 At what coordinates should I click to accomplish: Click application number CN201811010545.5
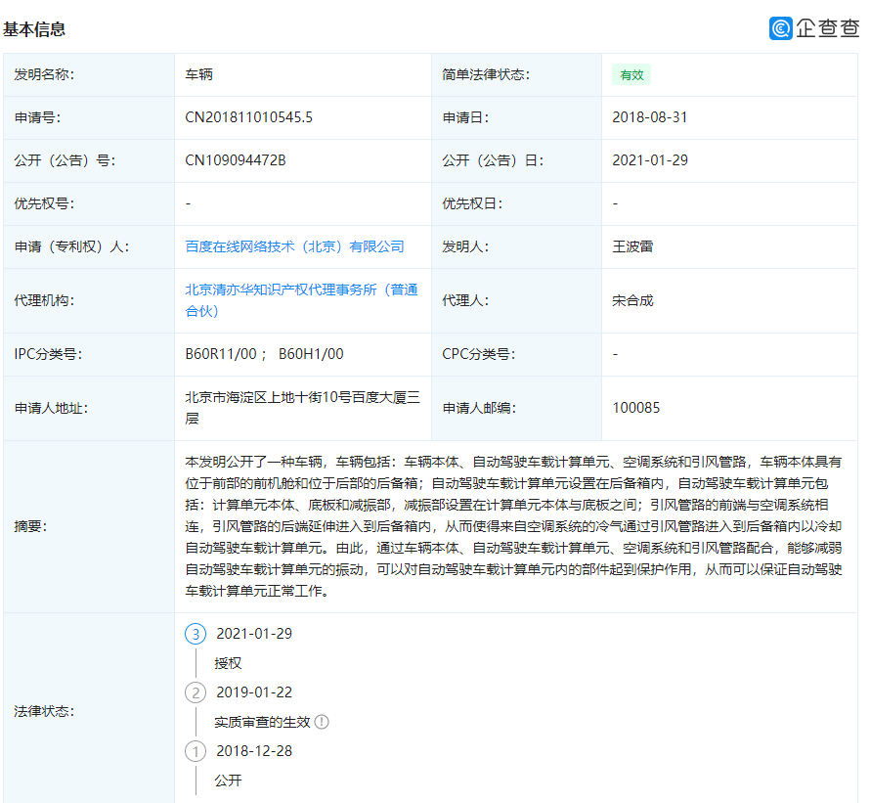pos(248,117)
